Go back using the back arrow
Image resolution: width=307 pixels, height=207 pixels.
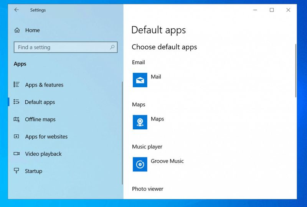coord(17,10)
